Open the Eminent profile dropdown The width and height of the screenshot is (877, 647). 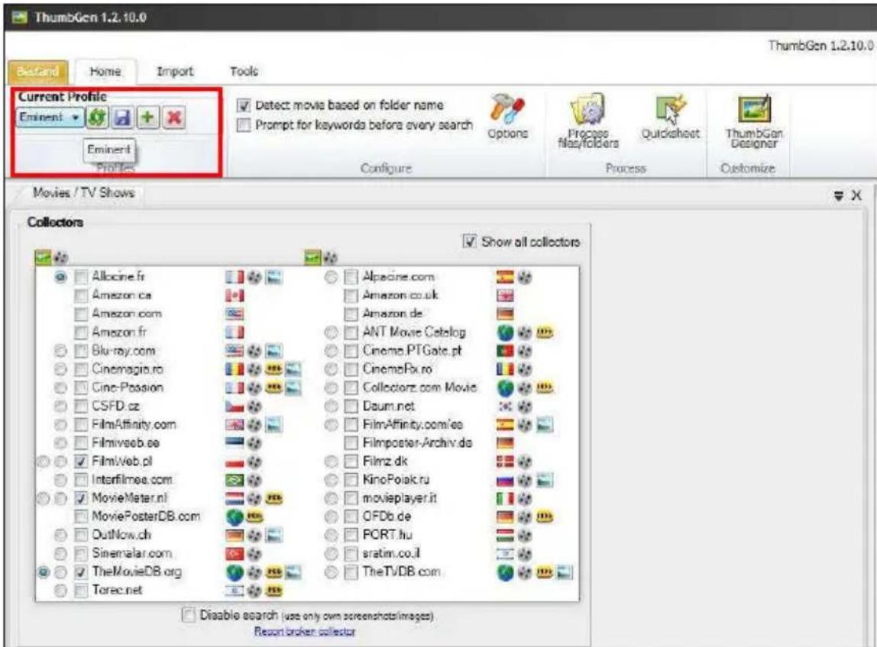(50, 118)
